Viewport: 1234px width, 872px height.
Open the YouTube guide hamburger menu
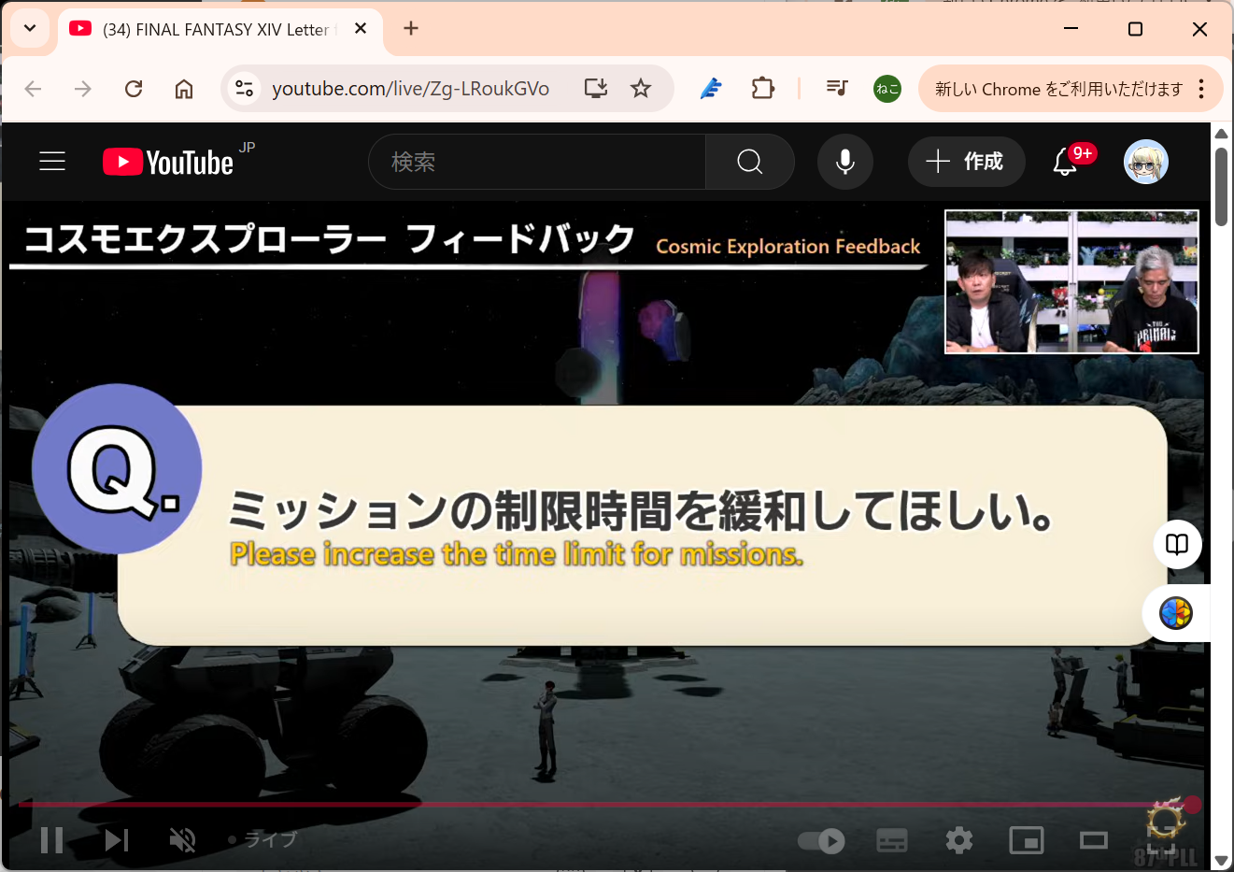[x=52, y=162]
